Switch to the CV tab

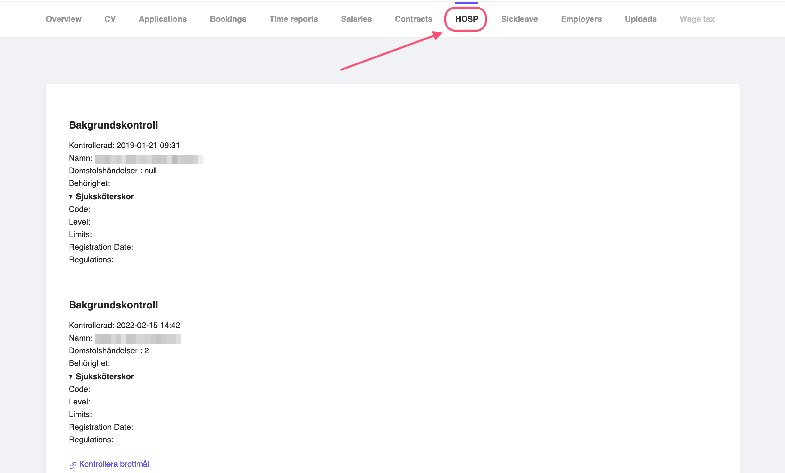(110, 19)
